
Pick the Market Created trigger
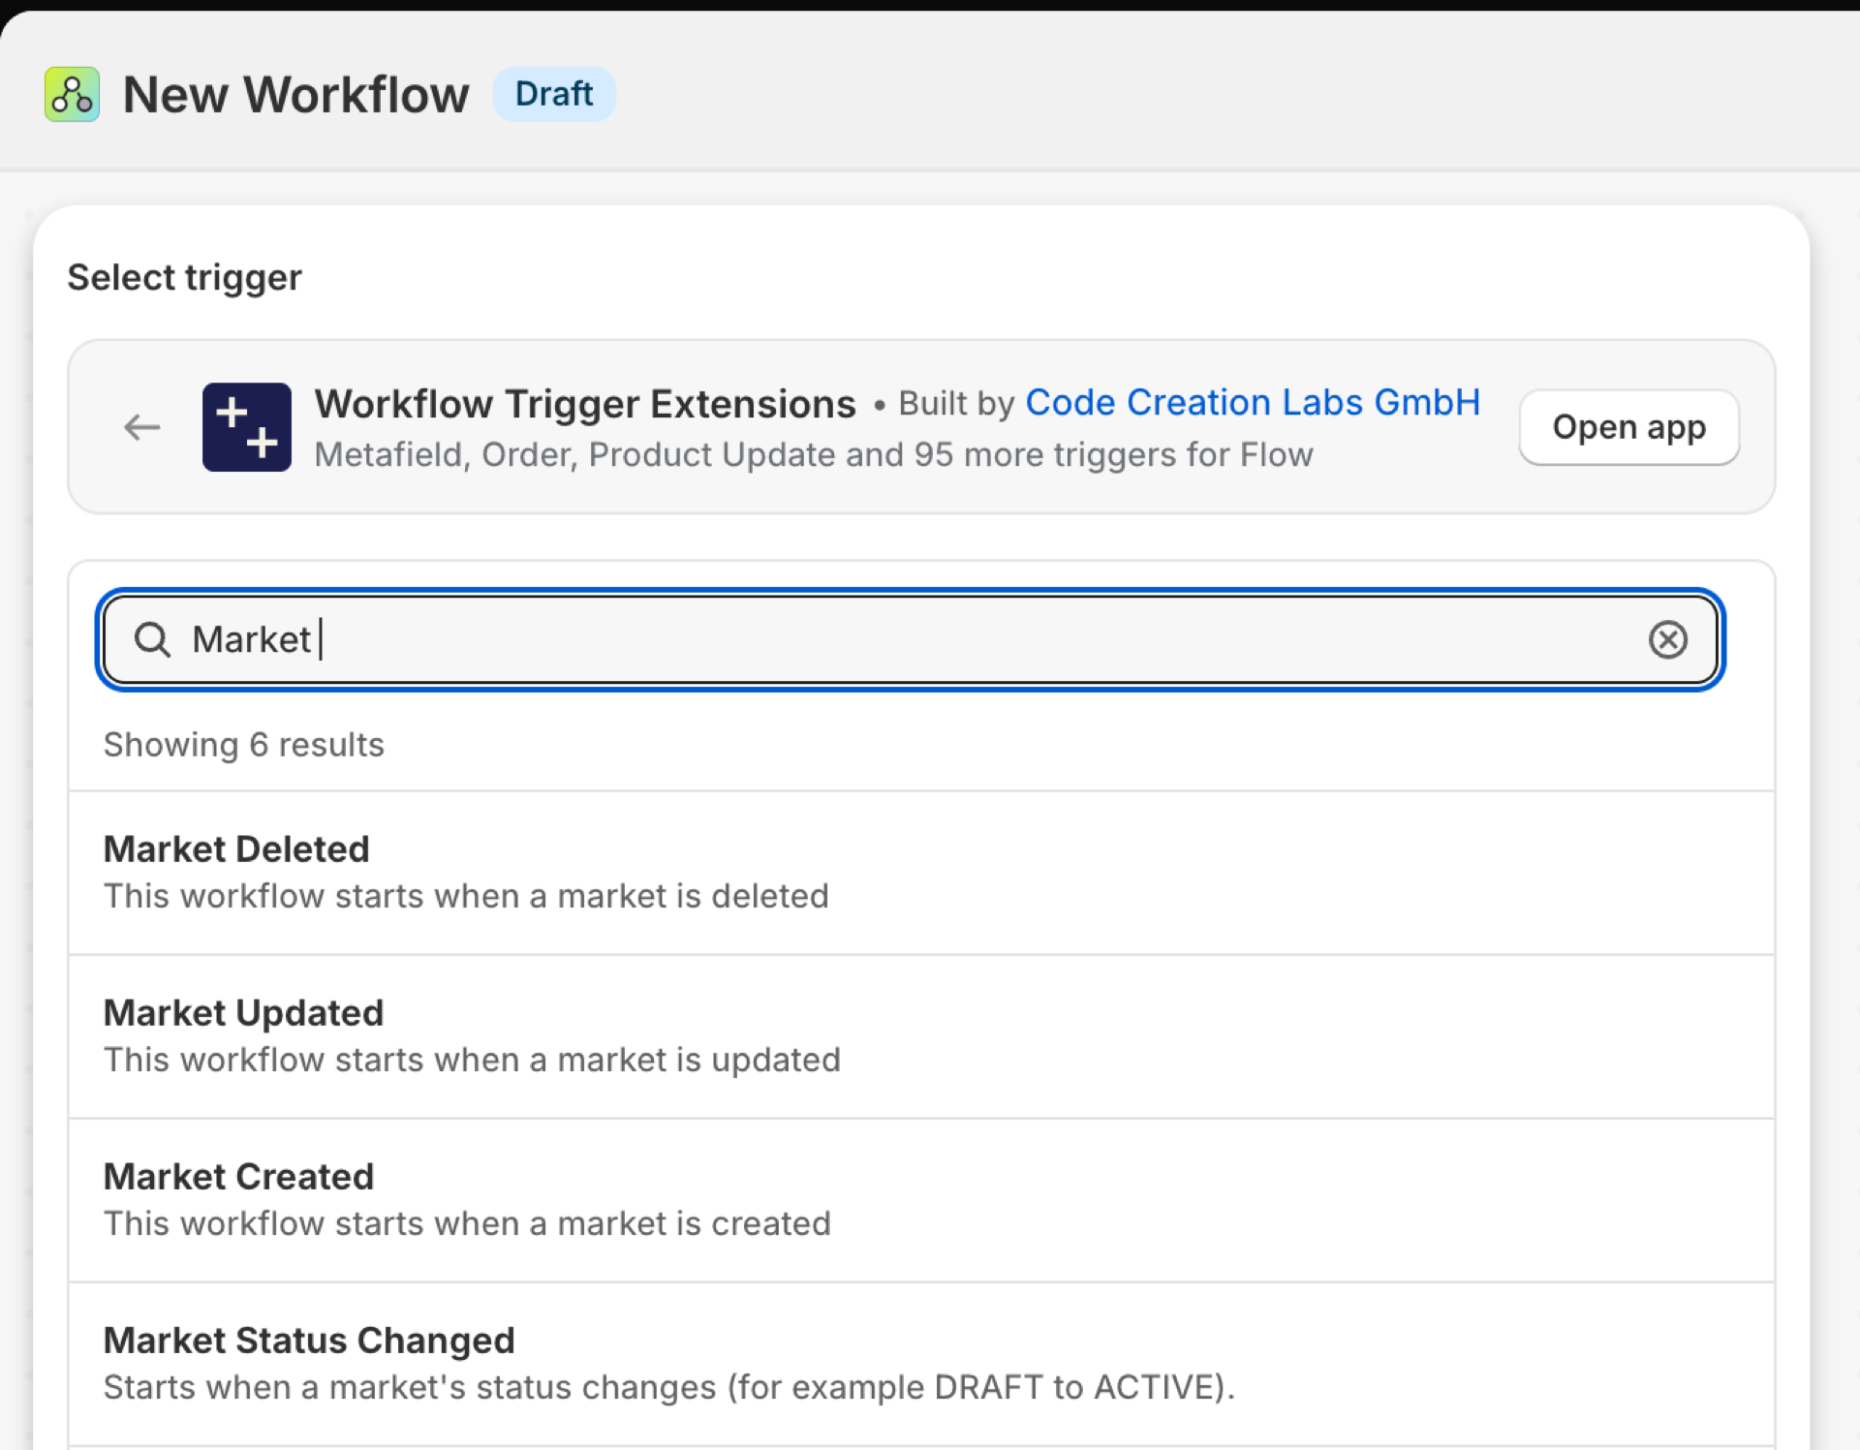point(921,1200)
